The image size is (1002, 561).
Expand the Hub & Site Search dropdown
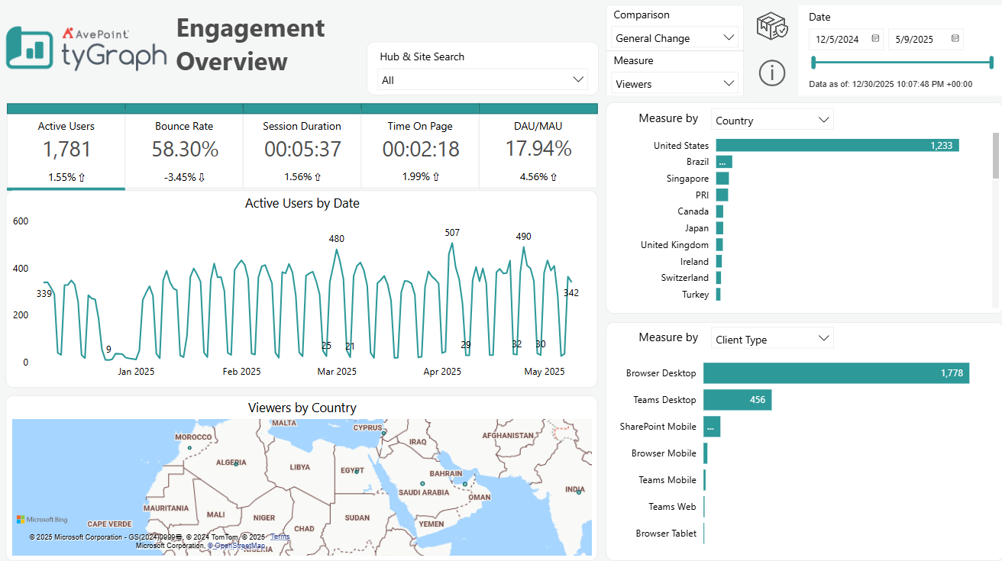[482, 79]
